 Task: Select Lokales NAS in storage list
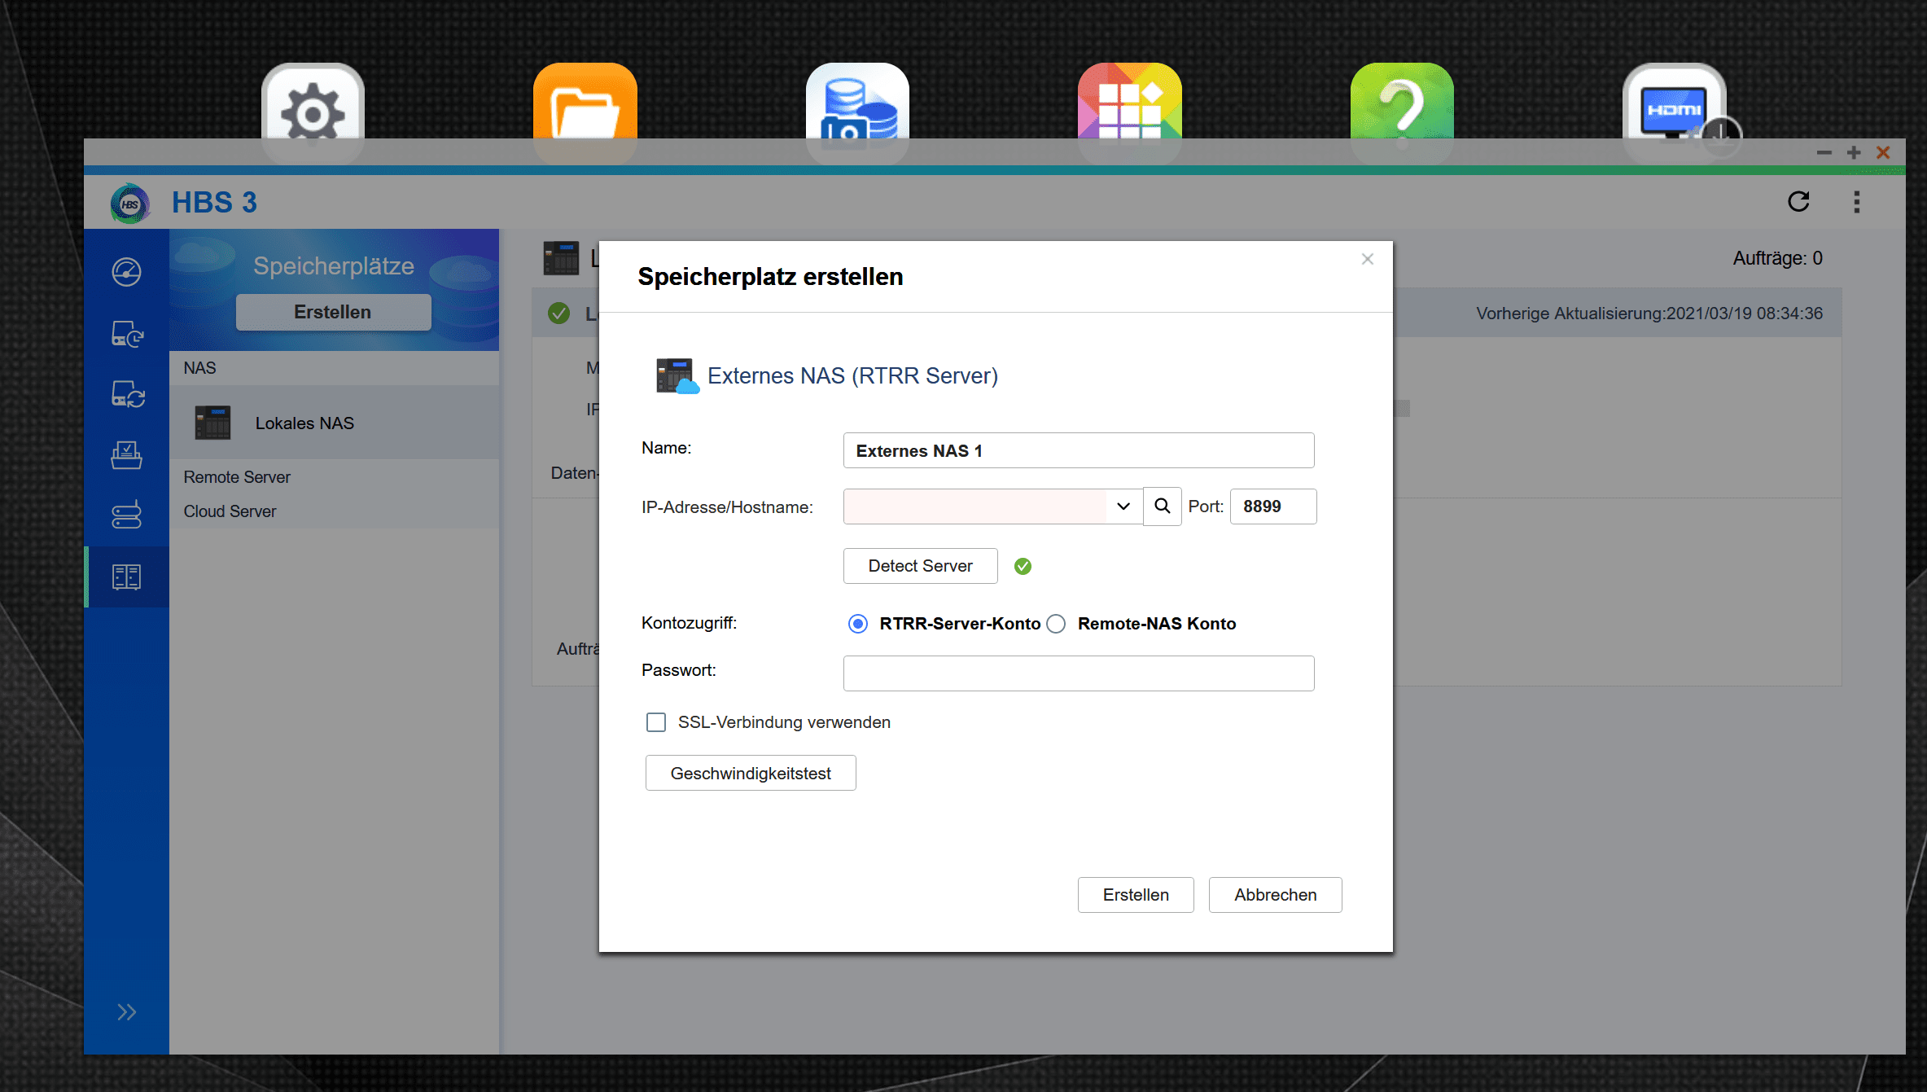[334, 423]
